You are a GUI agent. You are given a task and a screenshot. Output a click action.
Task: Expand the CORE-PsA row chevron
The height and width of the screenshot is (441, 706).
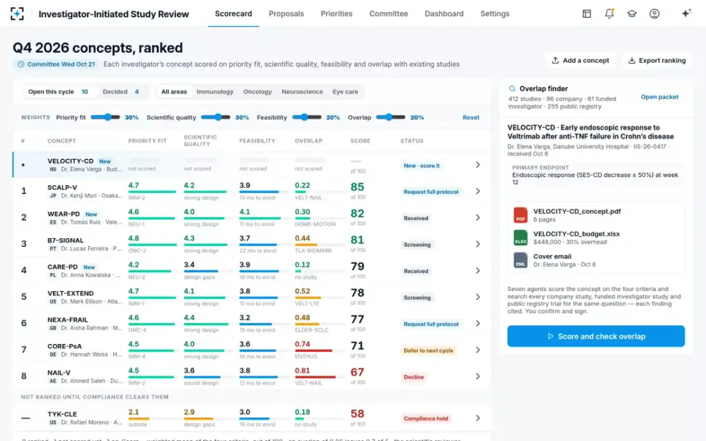478,350
